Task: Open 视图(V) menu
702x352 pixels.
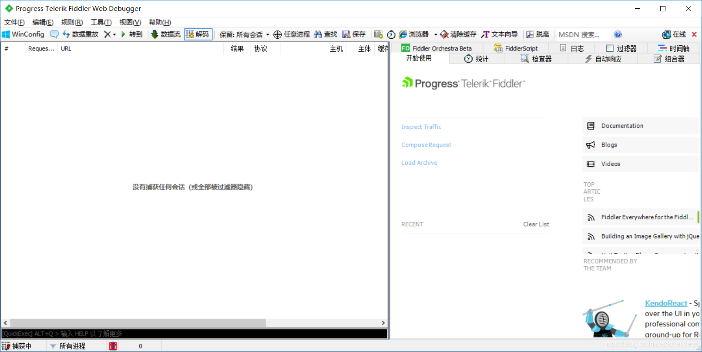Action: (130, 22)
